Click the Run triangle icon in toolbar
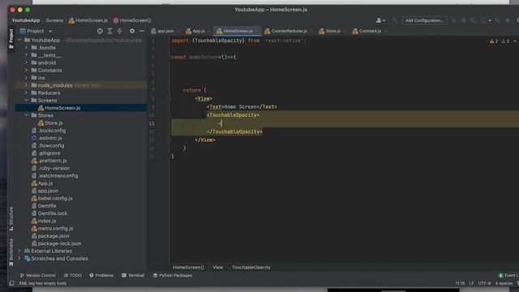519x292 pixels. click(454, 20)
